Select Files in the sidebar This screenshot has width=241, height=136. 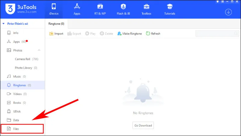tap(16, 129)
